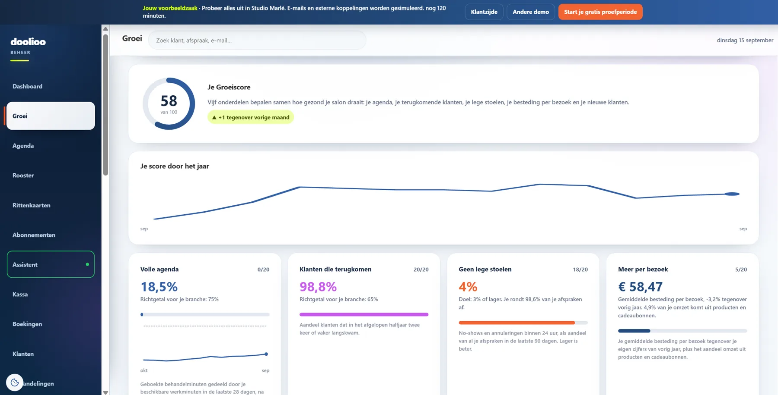
Task: Click the orange Geen lege stoelen progress bar
Action: (523, 323)
